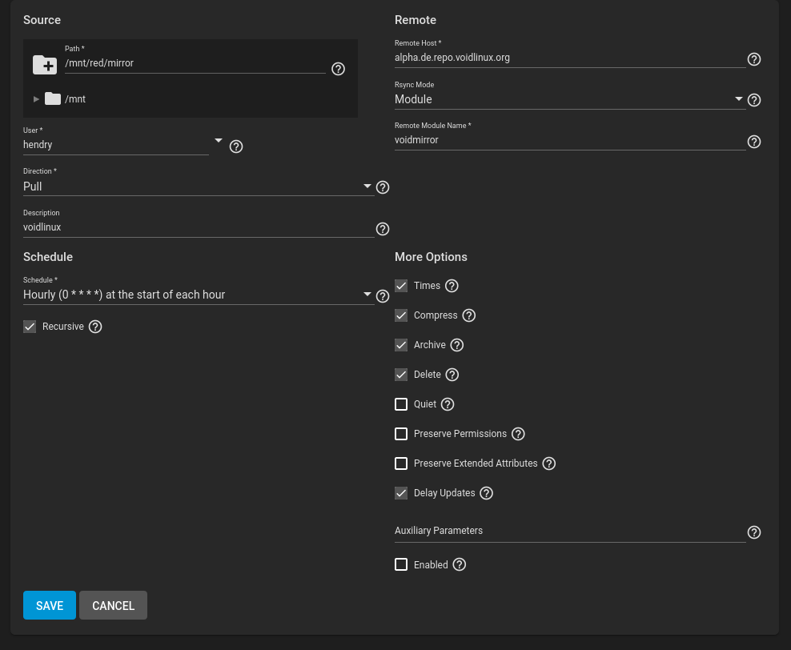Open the help icon beside Auxiliary Parameters
Viewport: 791px width, 650px height.
click(753, 532)
